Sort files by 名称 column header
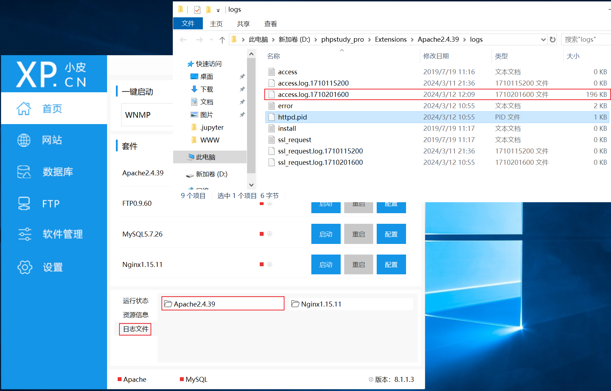 [274, 56]
